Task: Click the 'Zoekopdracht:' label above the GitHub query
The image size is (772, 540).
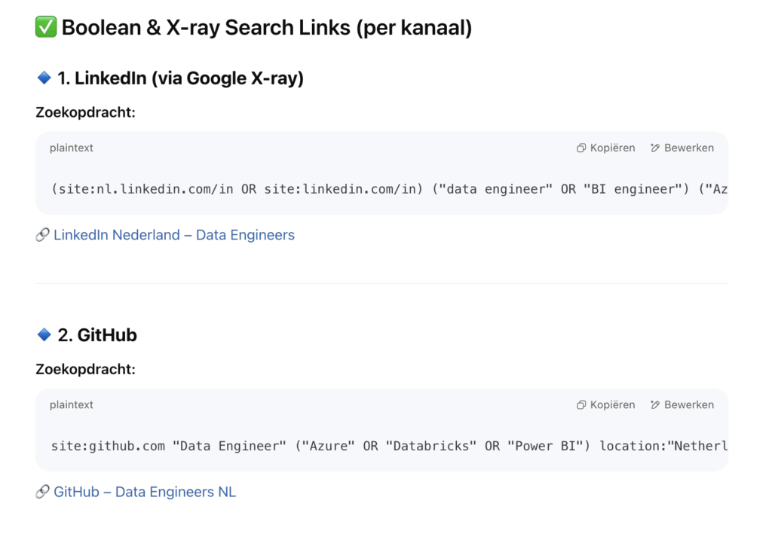Action: [x=85, y=370]
